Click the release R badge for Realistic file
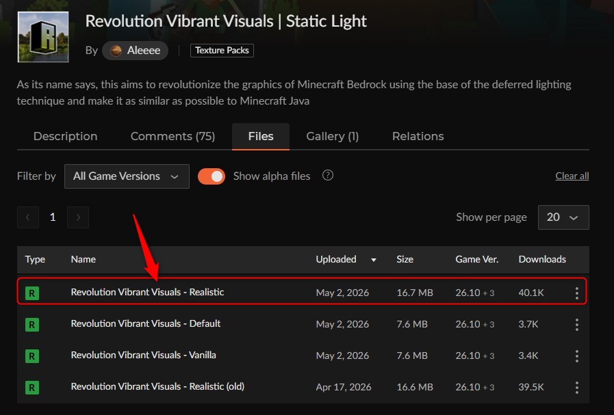 (x=32, y=293)
